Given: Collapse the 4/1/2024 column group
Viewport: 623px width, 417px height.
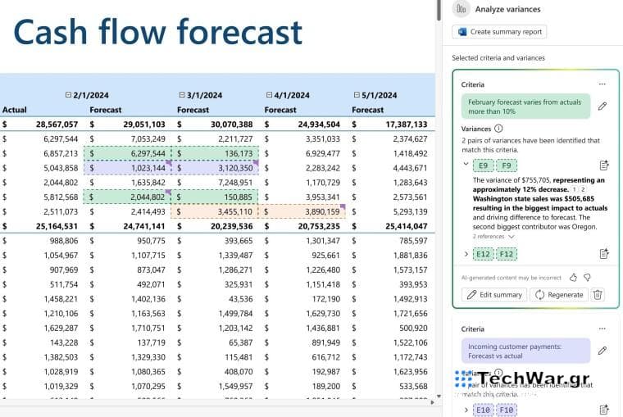Looking at the screenshot, I should tap(270, 95).
